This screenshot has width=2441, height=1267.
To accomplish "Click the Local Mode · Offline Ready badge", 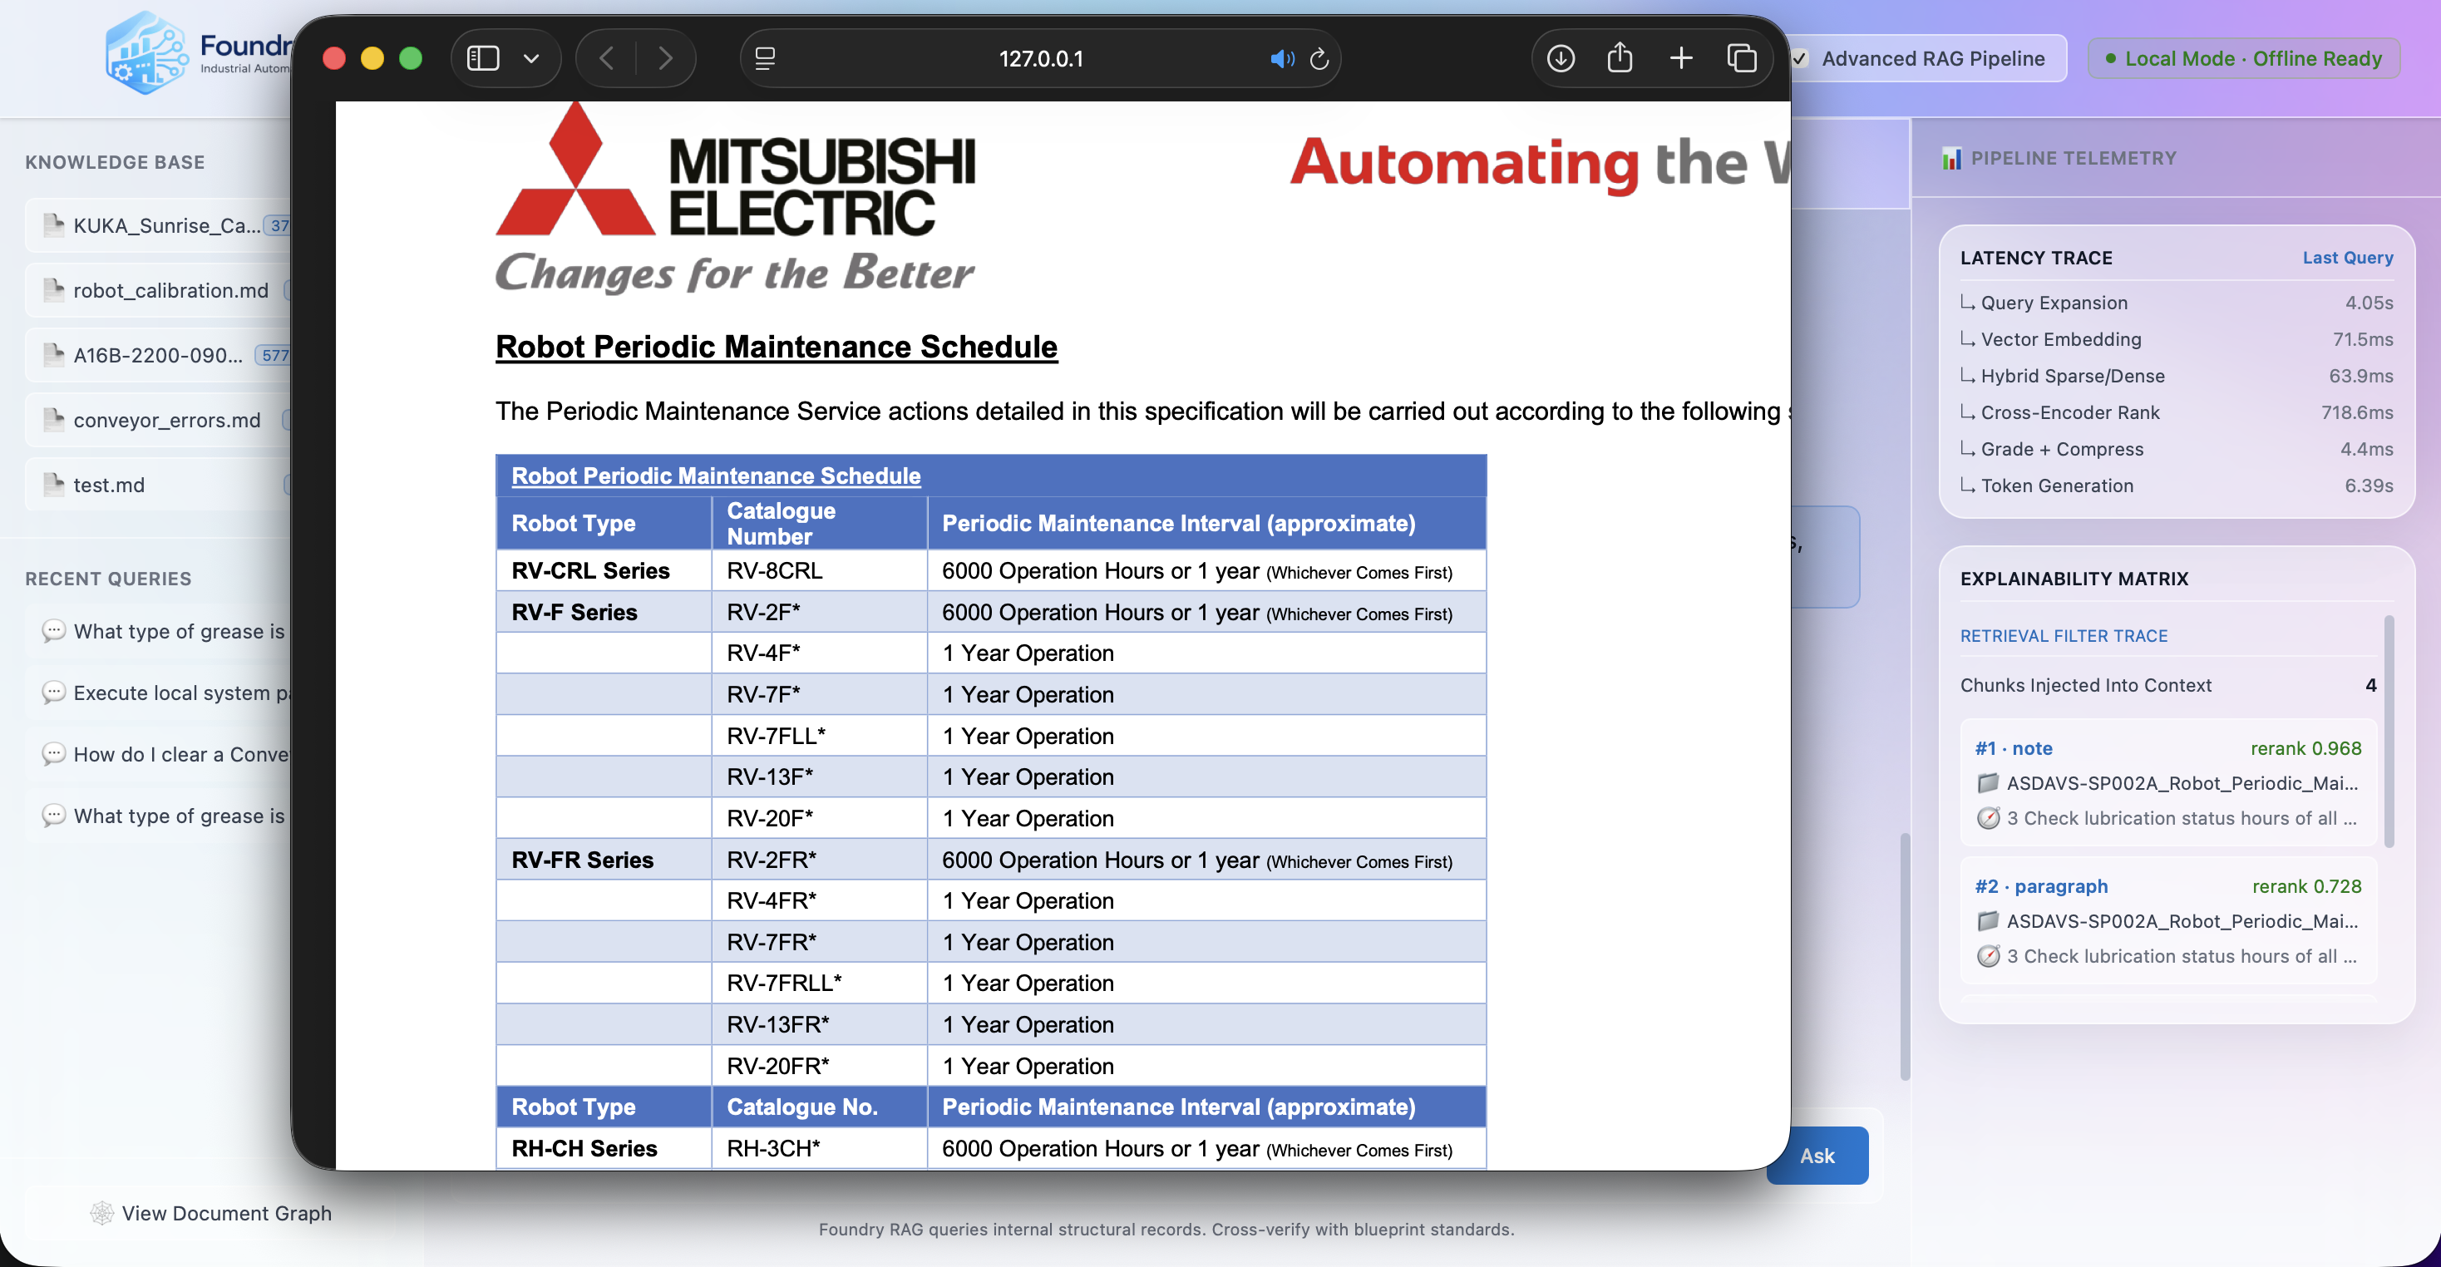I will click(x=2243, y=59).
